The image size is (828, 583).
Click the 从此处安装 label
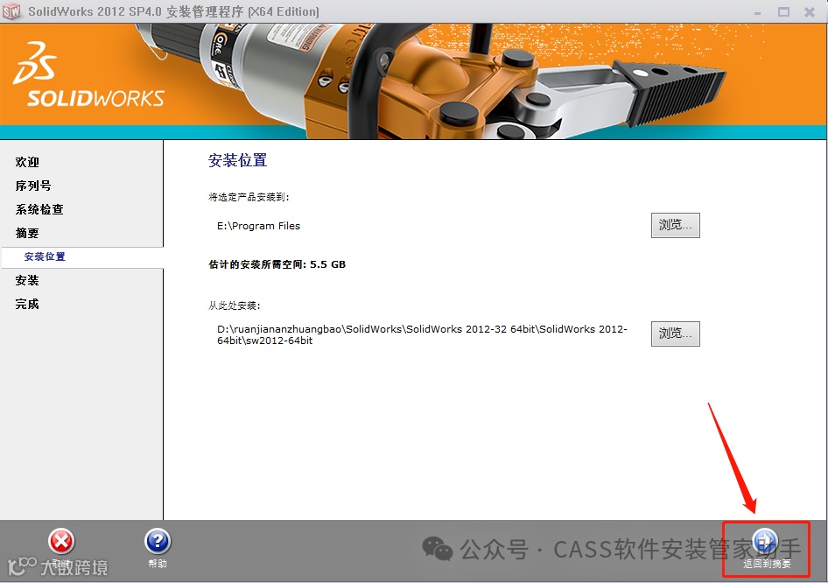(x=235, y=306)
